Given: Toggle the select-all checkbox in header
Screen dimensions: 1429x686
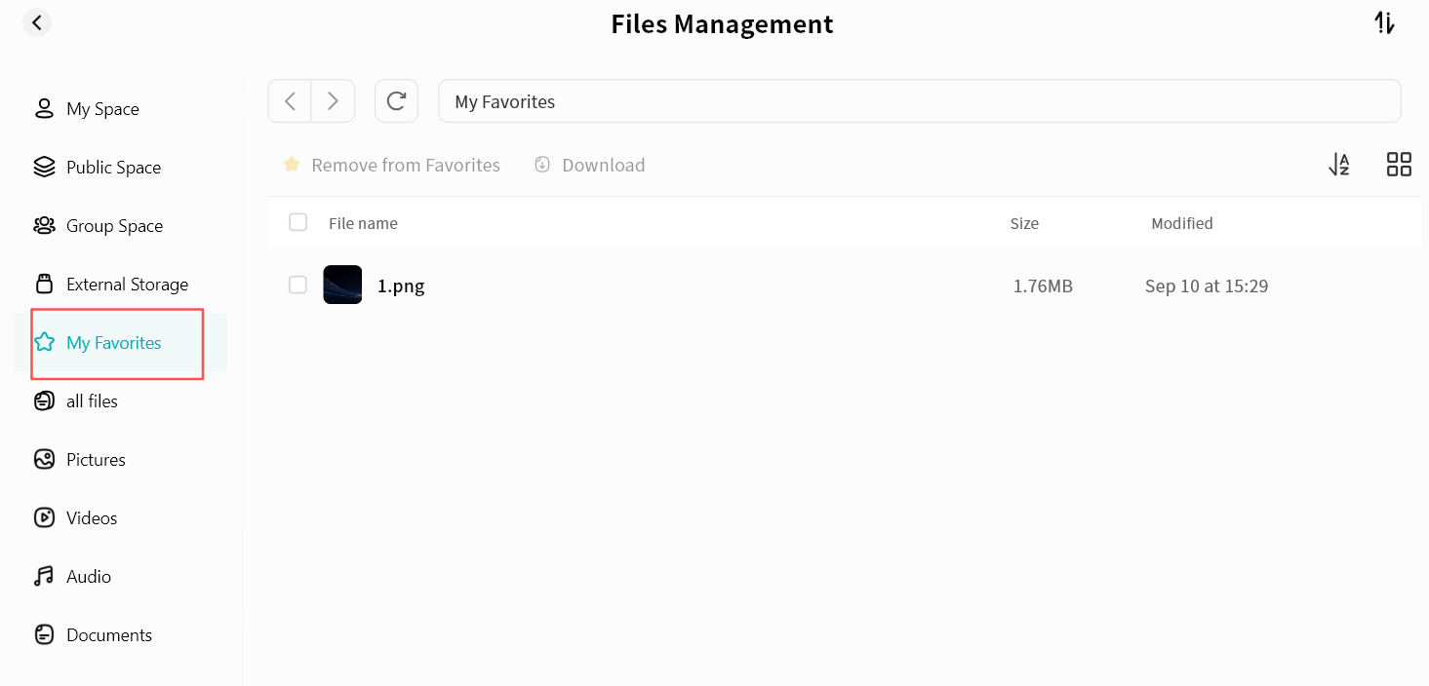Looking at the screenshot, I should (x=298, y=222).
